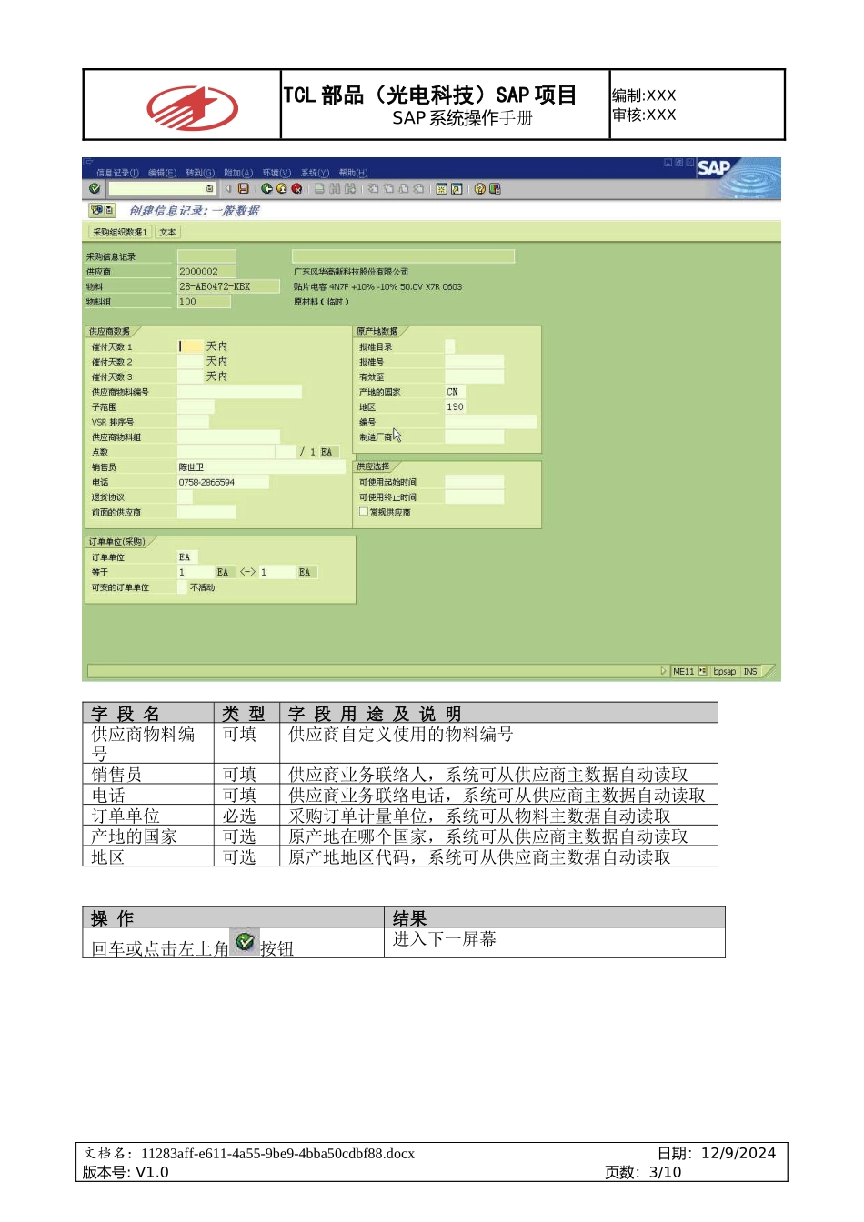Click the green checkmark icon in operation table

pos(245,941)
